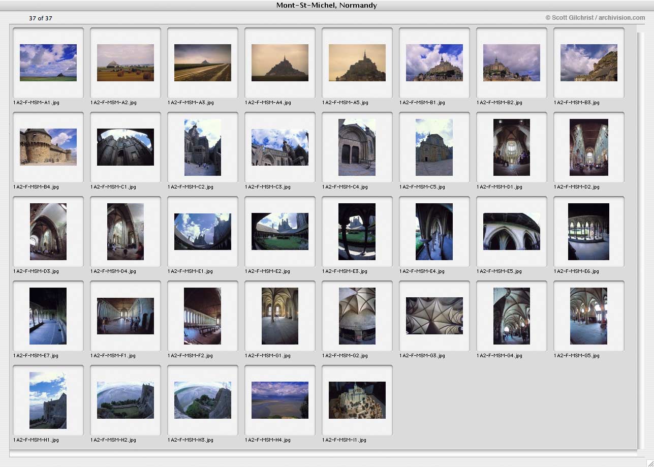Screen dimensions: 654x467
Task: Open thumbnail 1A2-F-MSM-A1.jpg
Action: (48, 63)
